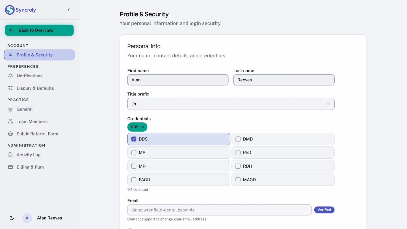
Task: Check the MAGD credential checkbox
Action: 238,180
